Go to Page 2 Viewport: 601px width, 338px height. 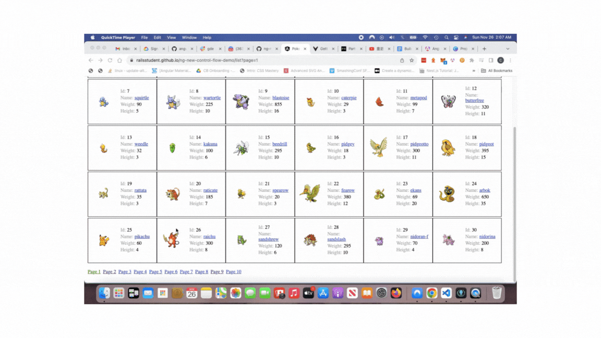coord(109,272)
